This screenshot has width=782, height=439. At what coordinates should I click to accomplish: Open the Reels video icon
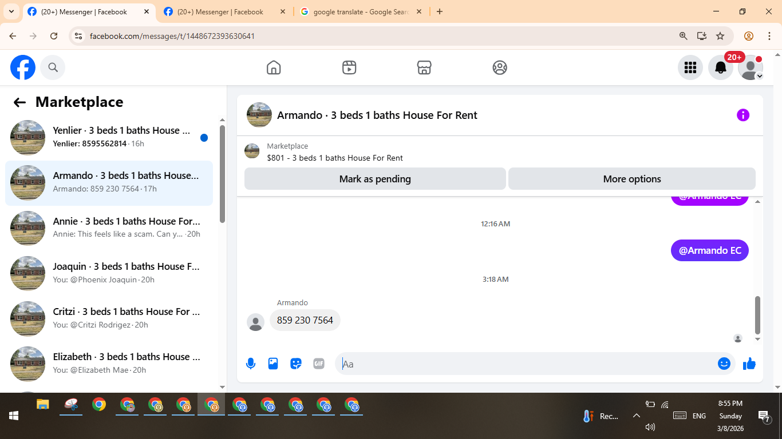coord(349,67)
